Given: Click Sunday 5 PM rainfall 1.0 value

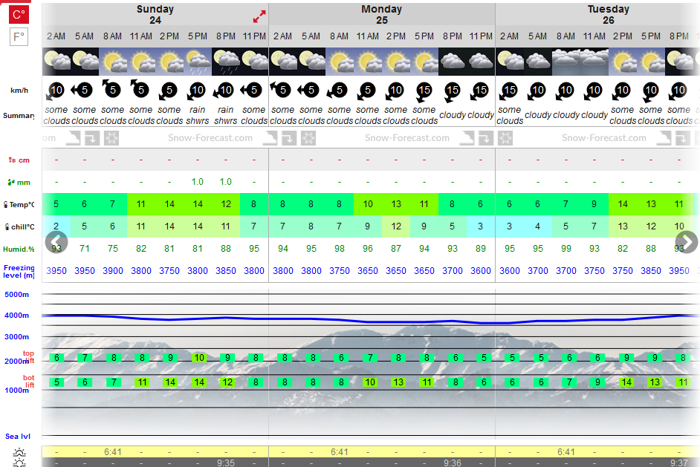Looking at the screenshot, I should 198,182.
